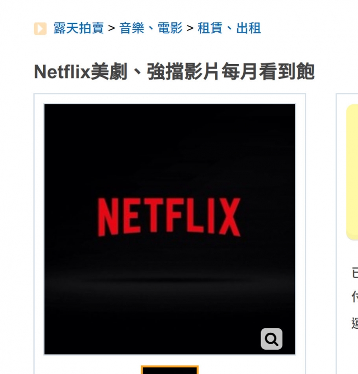Click partially visible 付 label in right panel
This screenshot has height=374, width=358.
355,297
